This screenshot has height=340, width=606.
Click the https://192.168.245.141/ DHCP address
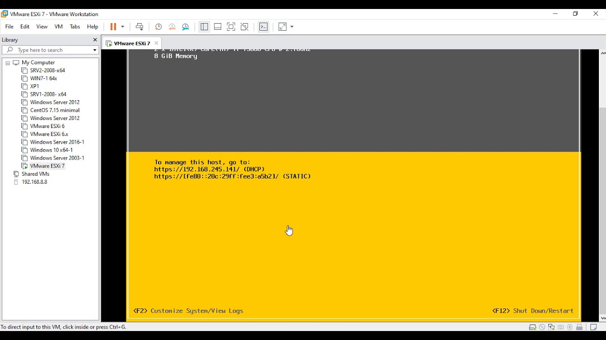click(209, 169)
